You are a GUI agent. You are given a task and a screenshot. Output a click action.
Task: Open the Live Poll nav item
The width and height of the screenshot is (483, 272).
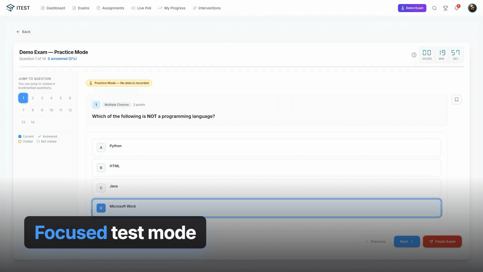141,8
